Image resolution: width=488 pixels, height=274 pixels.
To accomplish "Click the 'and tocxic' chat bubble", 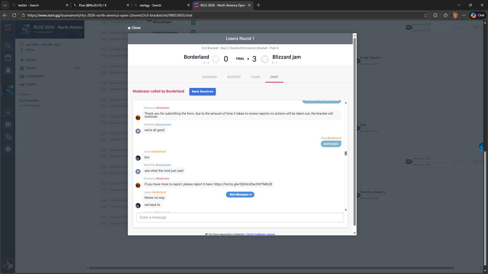I will pyautogui.click(x=331, y=144).
